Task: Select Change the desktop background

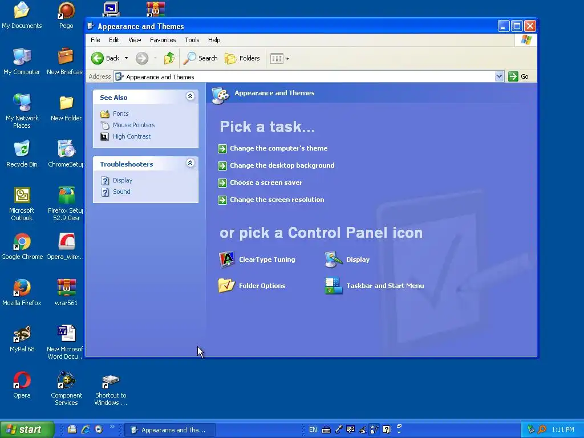Action: tap(282, 165)
